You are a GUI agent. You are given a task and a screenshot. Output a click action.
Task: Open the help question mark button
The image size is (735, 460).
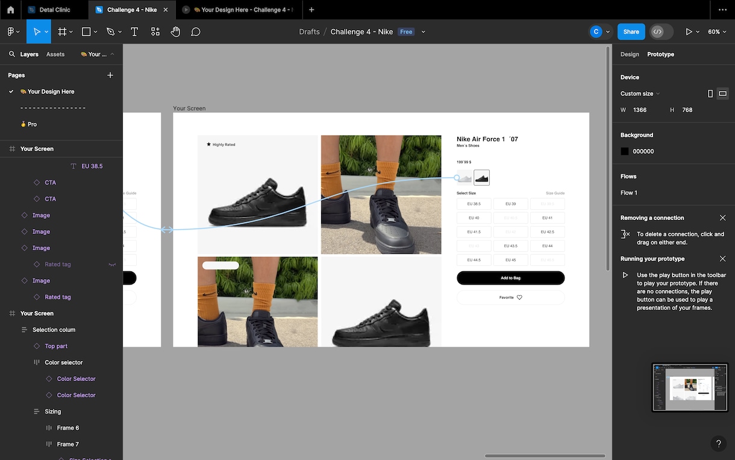coord(718,444)
